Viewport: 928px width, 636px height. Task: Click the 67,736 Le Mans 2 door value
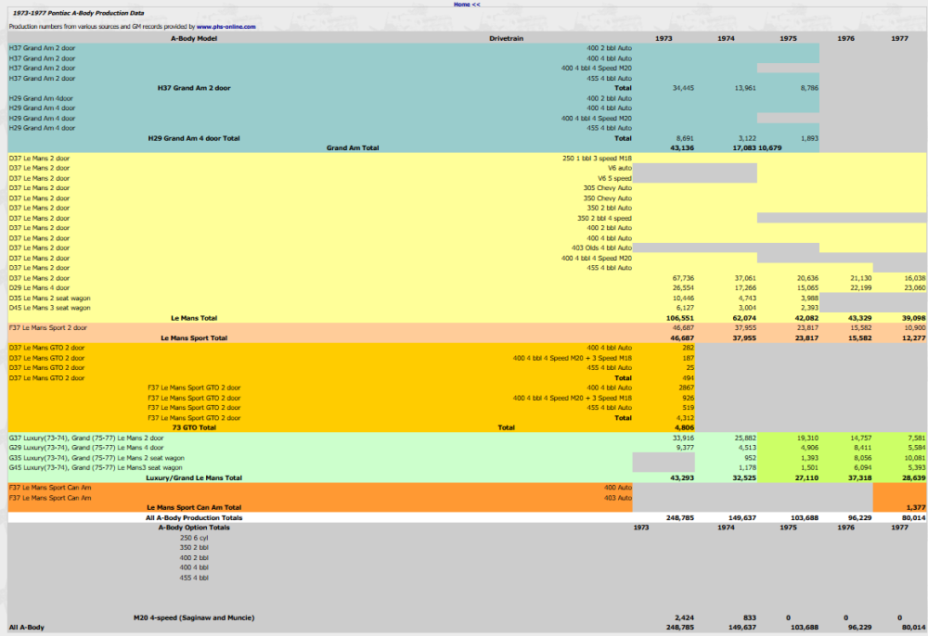[683, 278]
